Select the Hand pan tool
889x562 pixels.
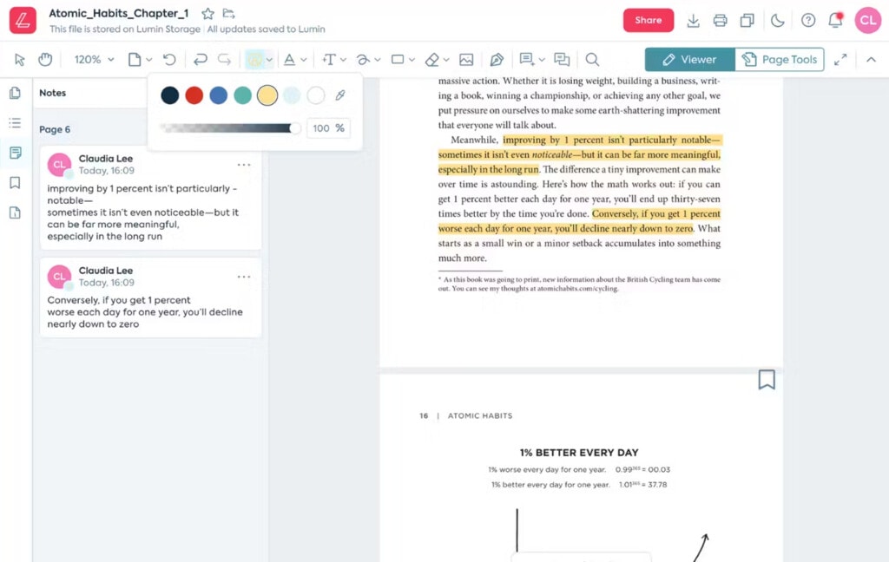[x=43, y=59]
